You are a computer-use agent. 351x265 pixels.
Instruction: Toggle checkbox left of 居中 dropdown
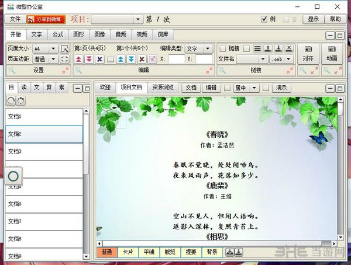click(227, 88)
